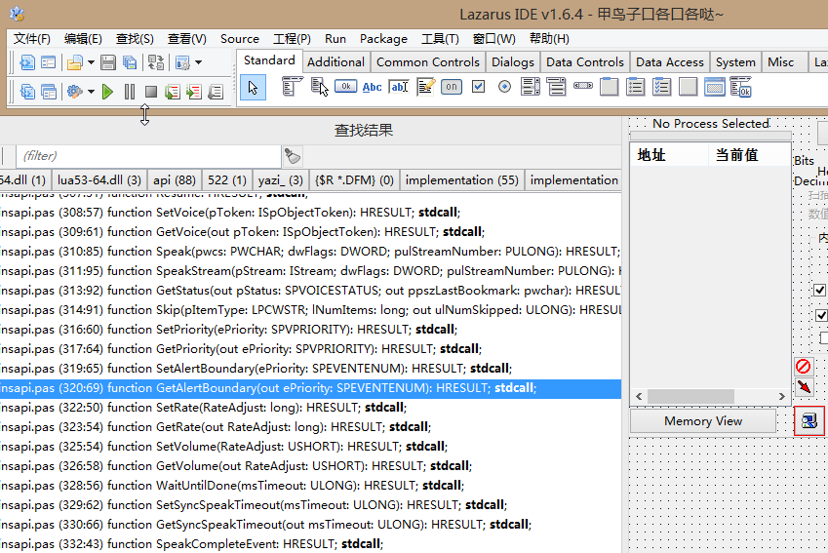Select the TRadioButton component in palette

504,87
